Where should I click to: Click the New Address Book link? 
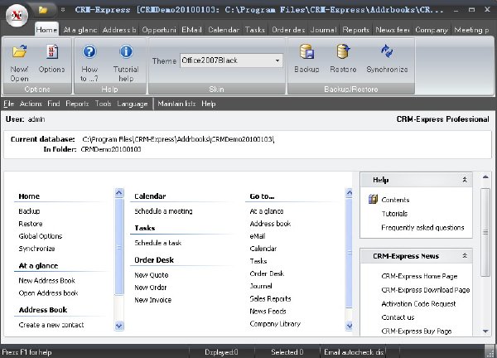pos(46,280)
